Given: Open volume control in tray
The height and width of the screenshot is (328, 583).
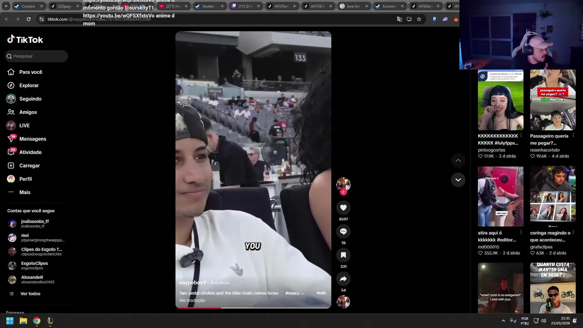Looking at the screenshot, I should coord(543,321).
